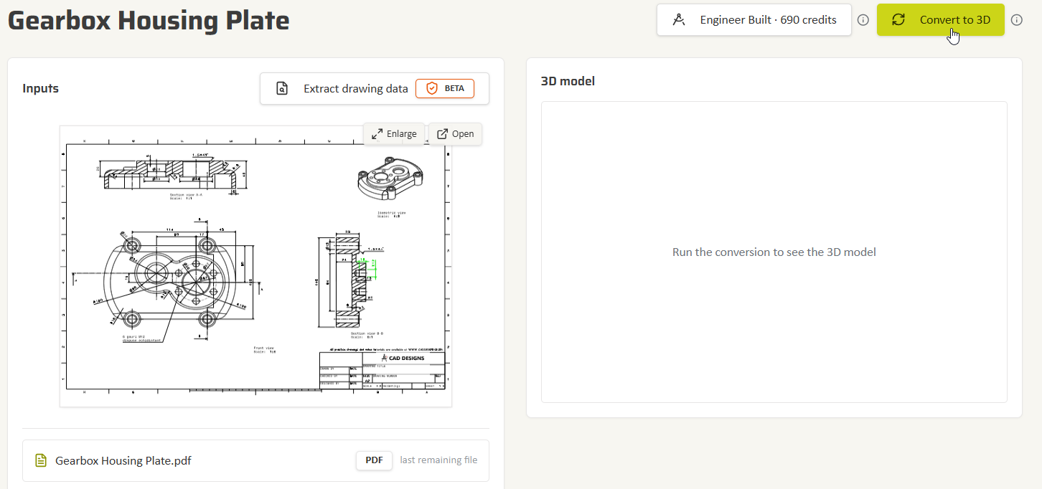This screenshot has width=1042, height=489.
Task: Click Extract drawing data button
Action: [375, 89]
